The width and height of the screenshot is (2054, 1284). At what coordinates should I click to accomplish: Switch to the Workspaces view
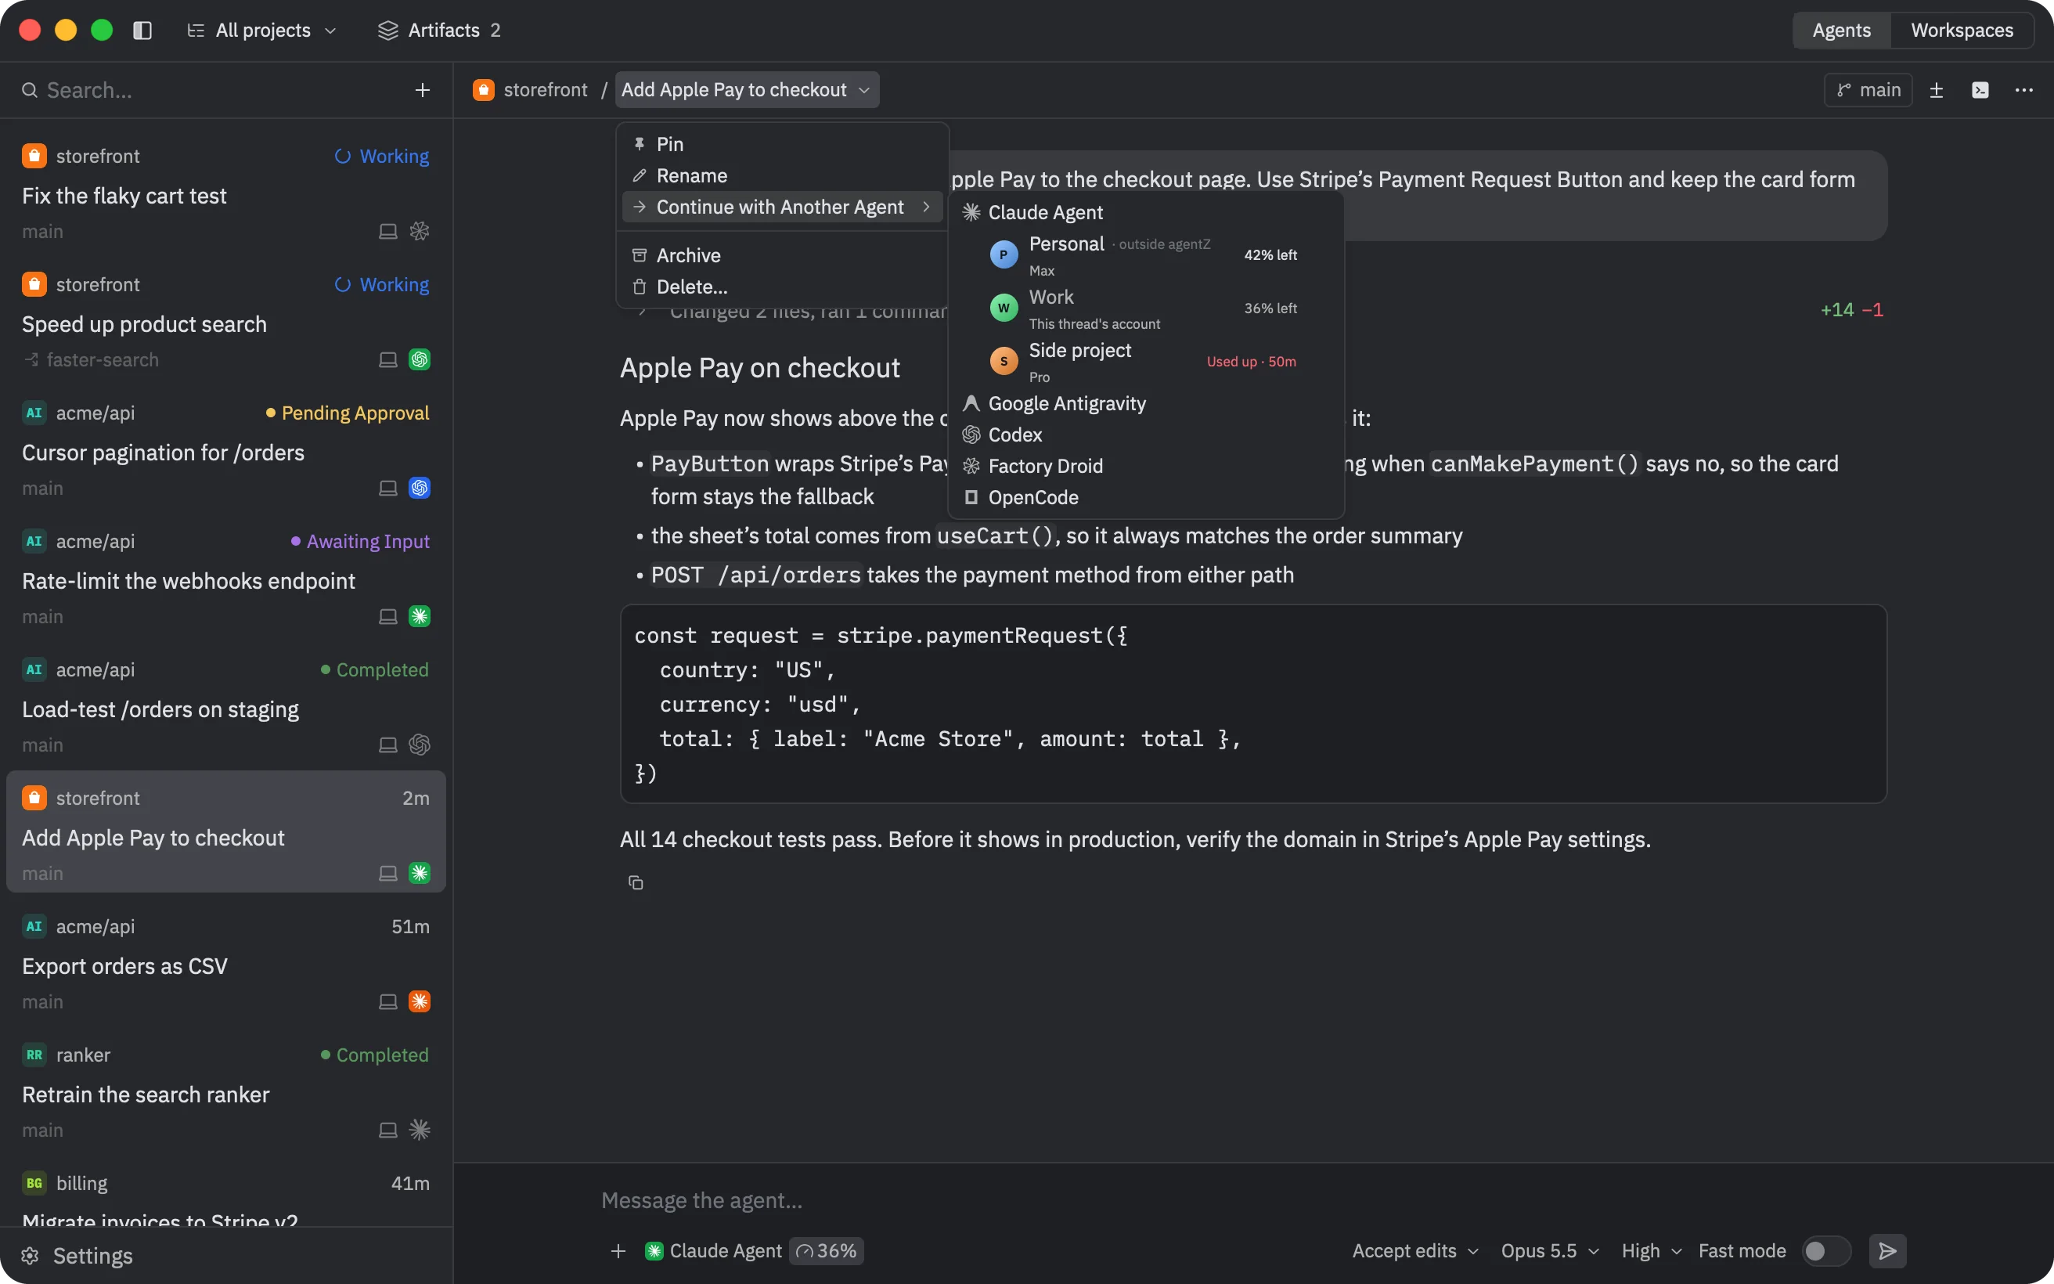pyautogui.click(x=1962, y=31)
